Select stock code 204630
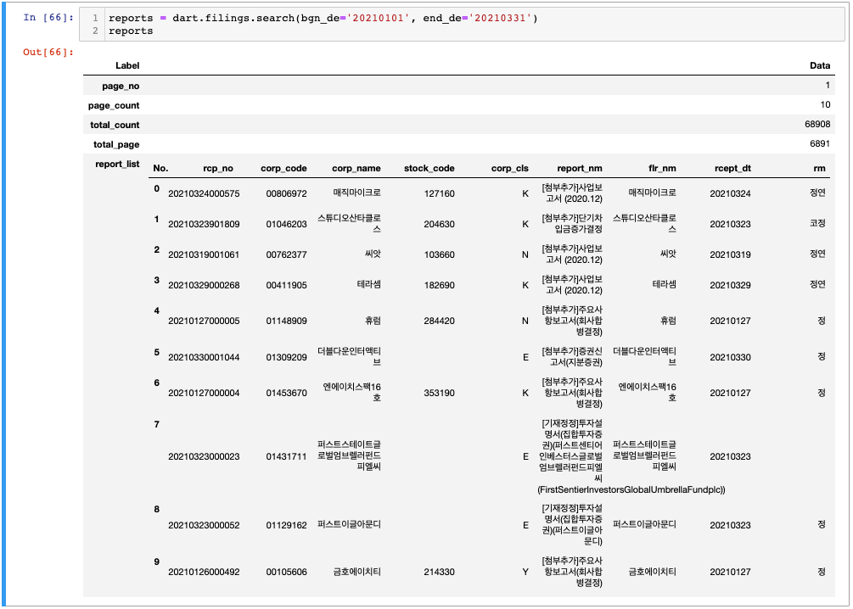The width and height of the screenshot is (853, 609). [x=440, y=224]
